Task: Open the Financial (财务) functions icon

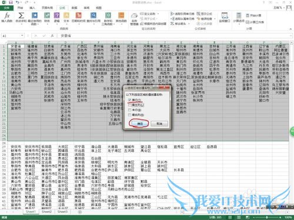Action: tap(47, 16)
